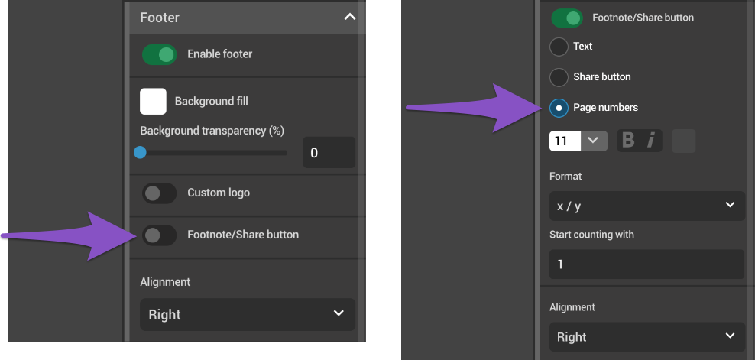755x360 pixels.
Task: Click the italic i formatting icon
Action: 651,141
